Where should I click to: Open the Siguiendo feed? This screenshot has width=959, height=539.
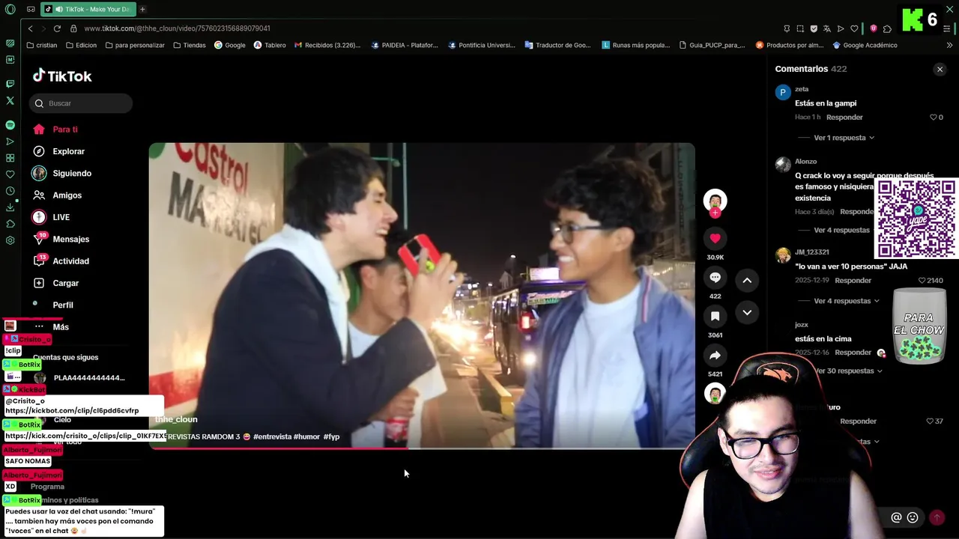(x=62, y=173)
